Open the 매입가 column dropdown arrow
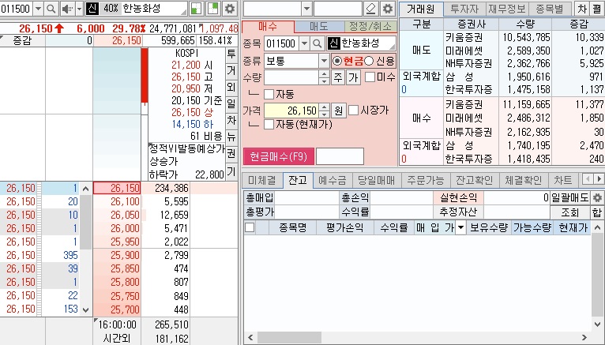Viewport: 605px width, 345px height. point(460,228)
